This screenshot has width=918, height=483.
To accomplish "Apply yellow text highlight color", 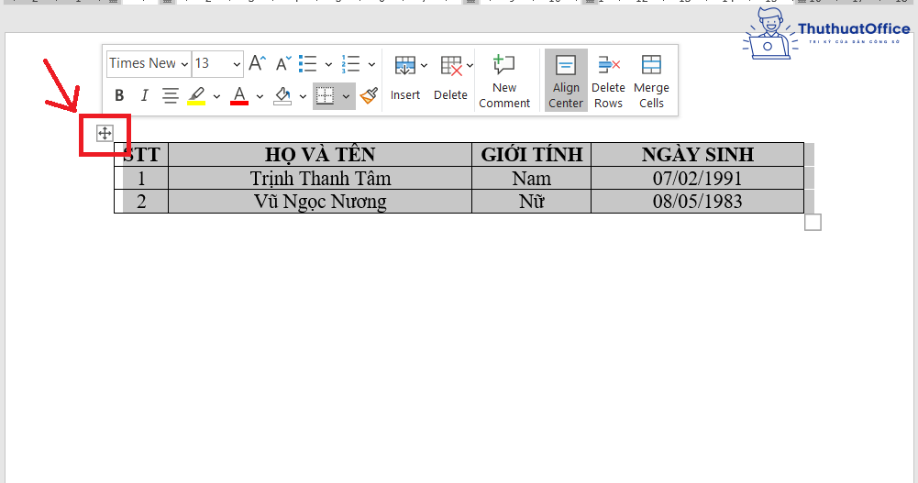I will coord(196,95).
